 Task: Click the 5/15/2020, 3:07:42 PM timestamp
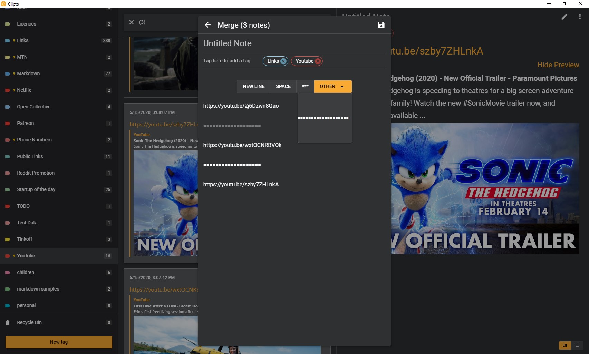point(152,278)
